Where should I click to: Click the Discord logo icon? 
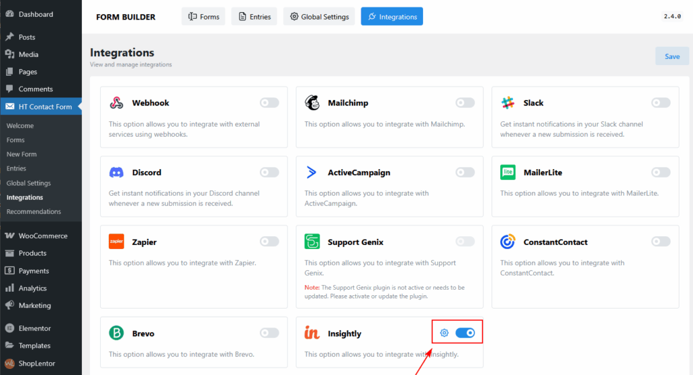(116, 173)
